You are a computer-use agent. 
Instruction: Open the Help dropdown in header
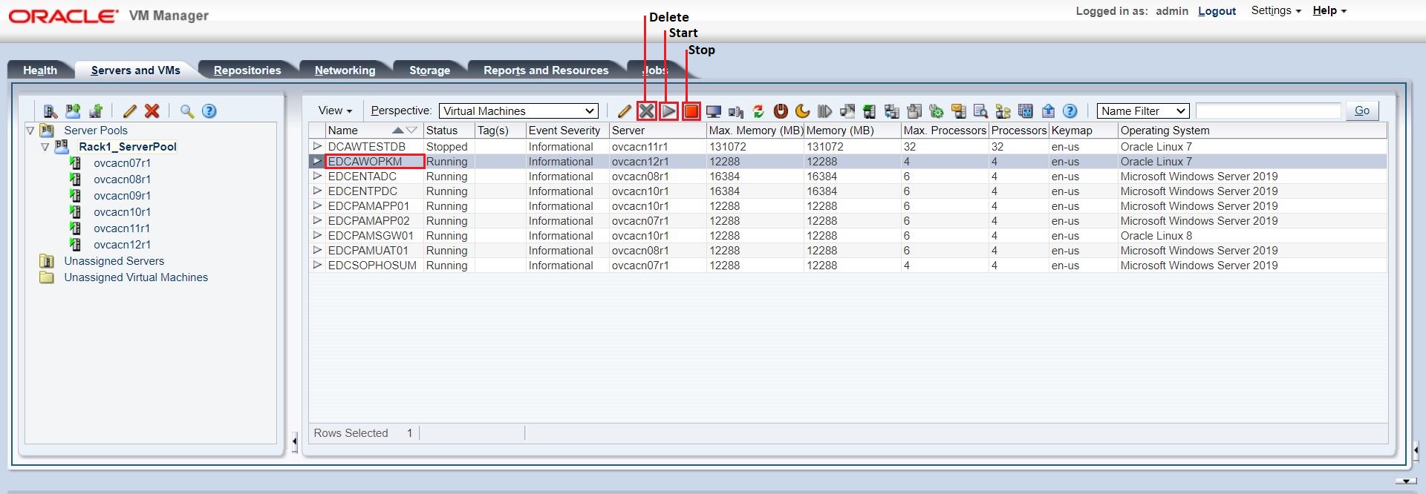tap(1329, 10)
